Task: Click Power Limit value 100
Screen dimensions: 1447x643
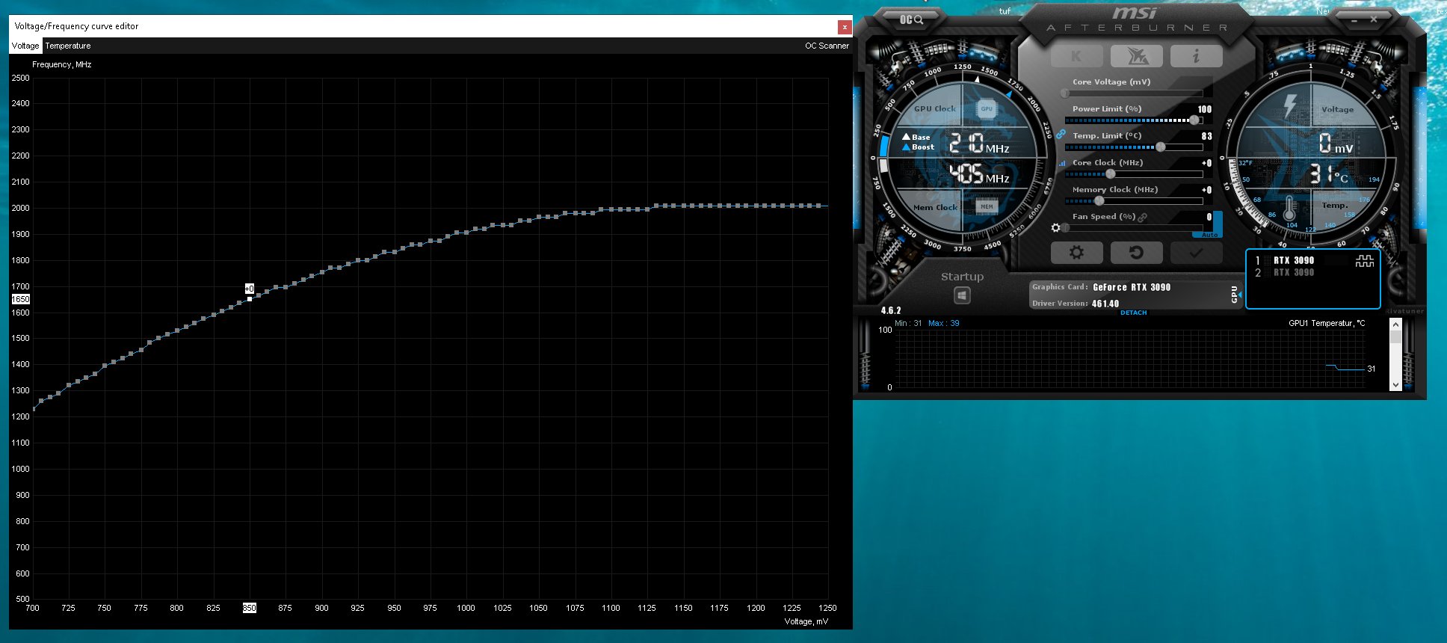Action: pos(1205,109)
